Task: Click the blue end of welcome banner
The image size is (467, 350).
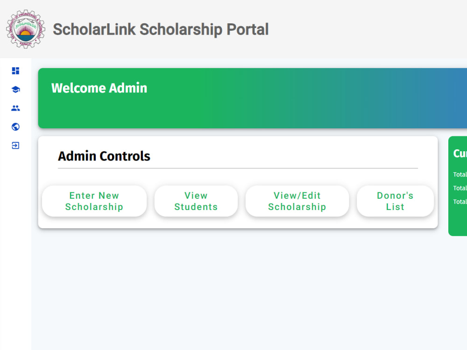Action: coord(447,98)
